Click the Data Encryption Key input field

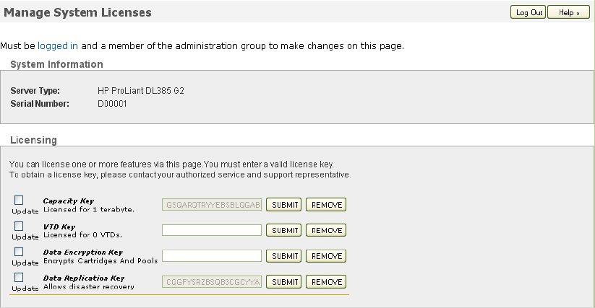pyautogui.click(x=211, y=256)
